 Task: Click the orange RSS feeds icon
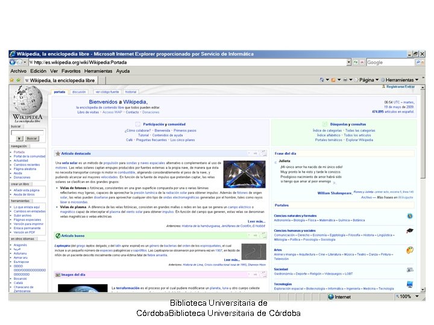click(333, 80)
